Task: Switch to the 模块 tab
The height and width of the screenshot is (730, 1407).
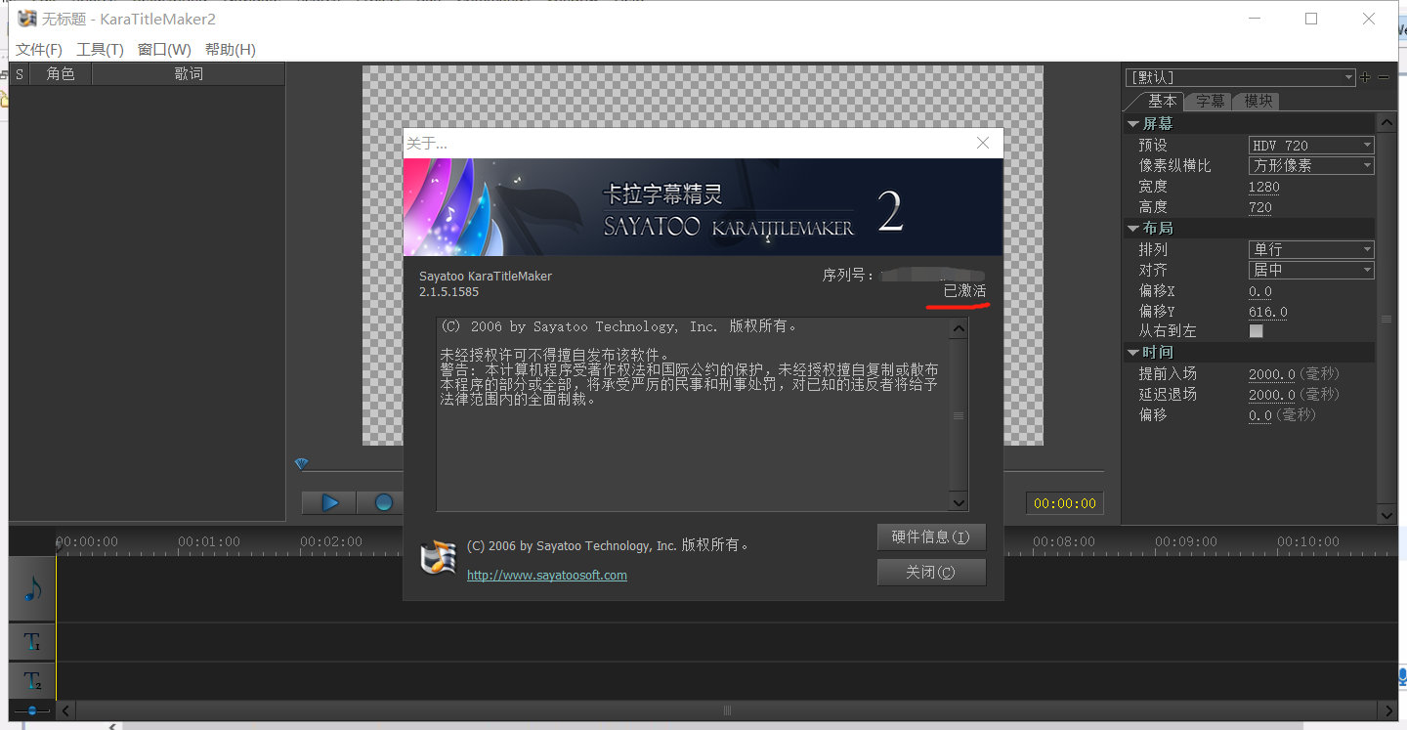Action: pyautogui.click(x=1258, y=101)
